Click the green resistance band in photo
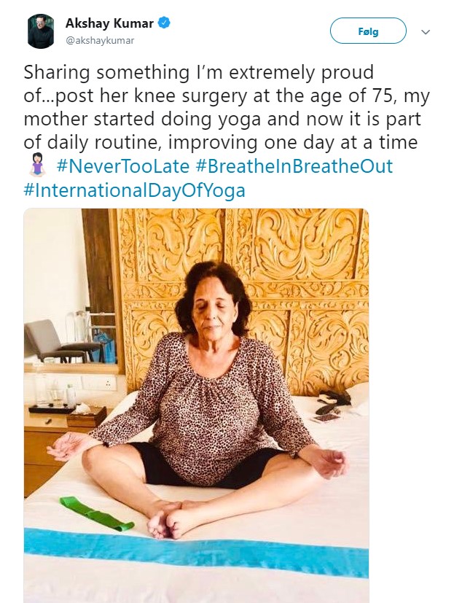454x603 pixels. pos(95,513)
